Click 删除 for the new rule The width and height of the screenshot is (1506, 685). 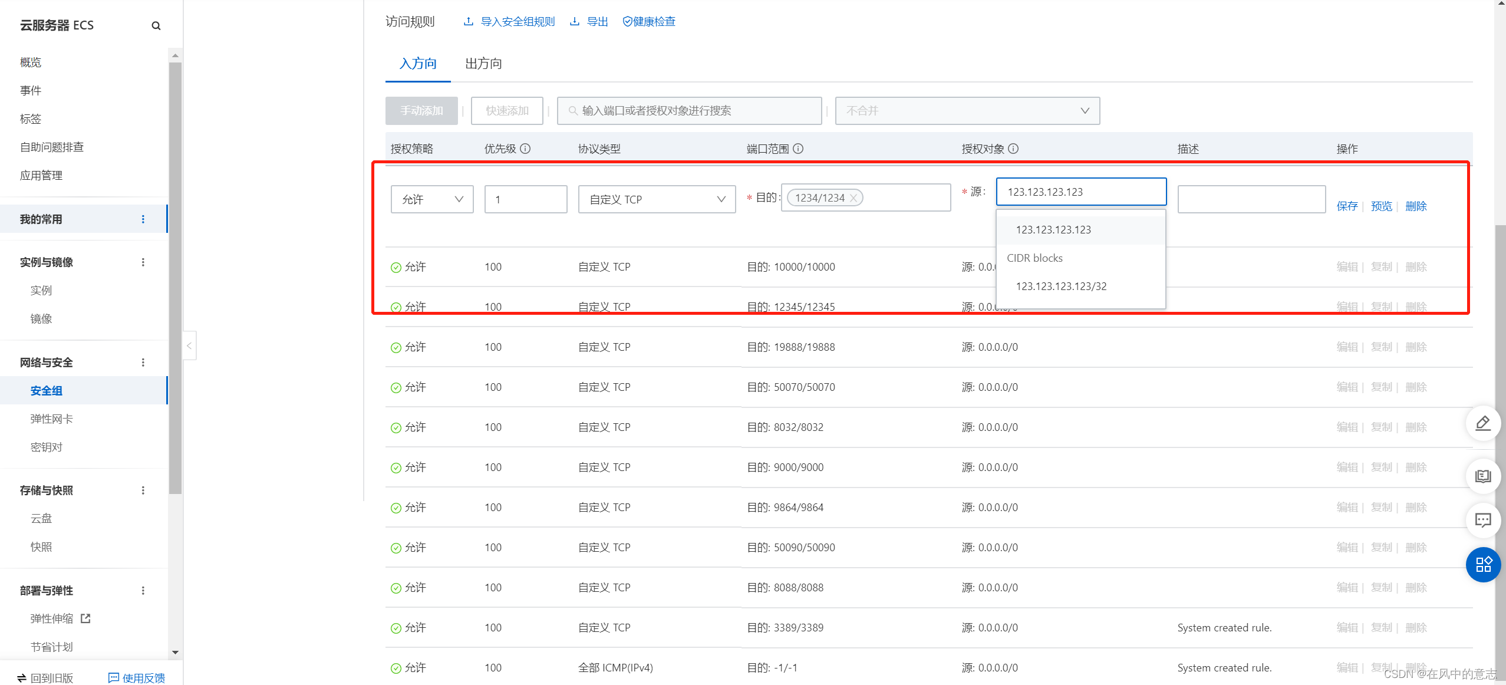point(1416,206)
